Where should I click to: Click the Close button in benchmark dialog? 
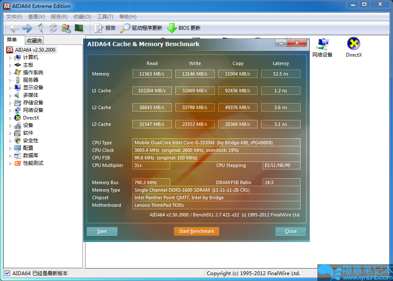(x=291, y=231)
